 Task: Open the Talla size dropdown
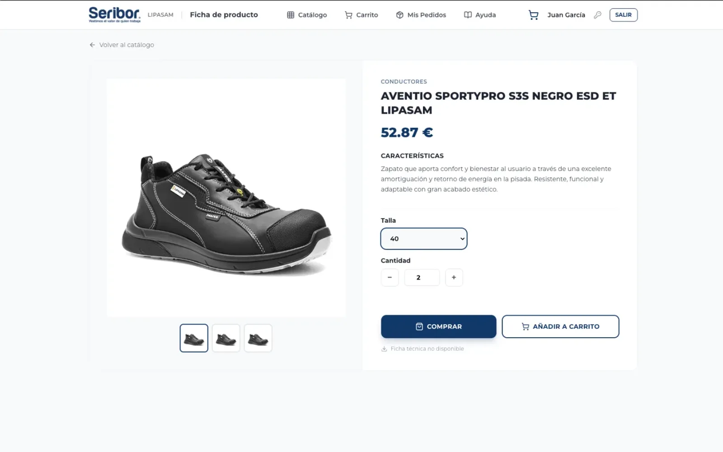423,239
